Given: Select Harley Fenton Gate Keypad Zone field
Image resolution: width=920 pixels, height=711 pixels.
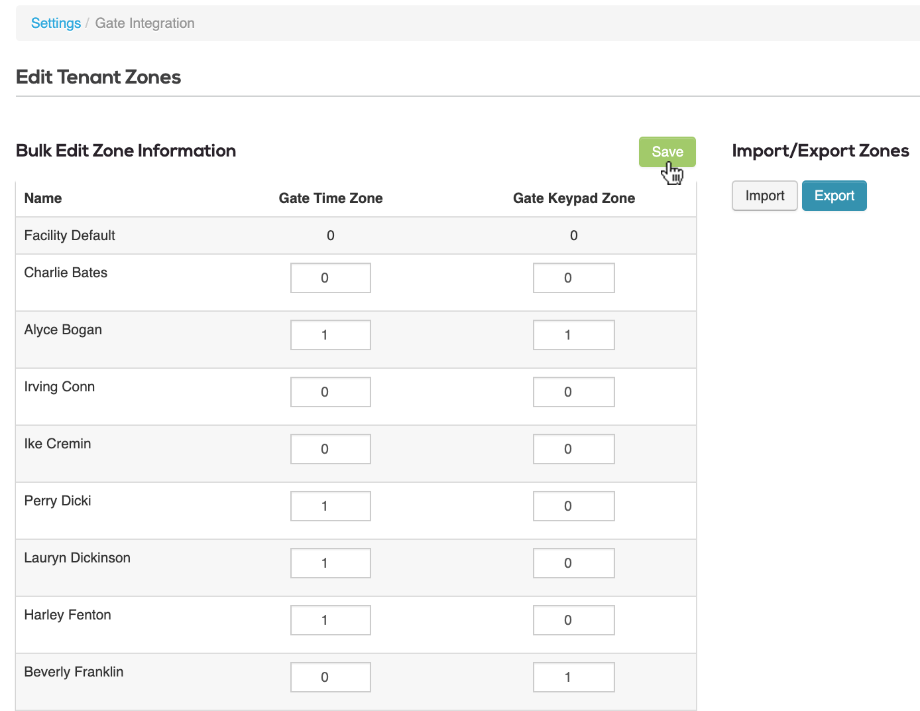Looking at the screenshot, I should 573,619.
